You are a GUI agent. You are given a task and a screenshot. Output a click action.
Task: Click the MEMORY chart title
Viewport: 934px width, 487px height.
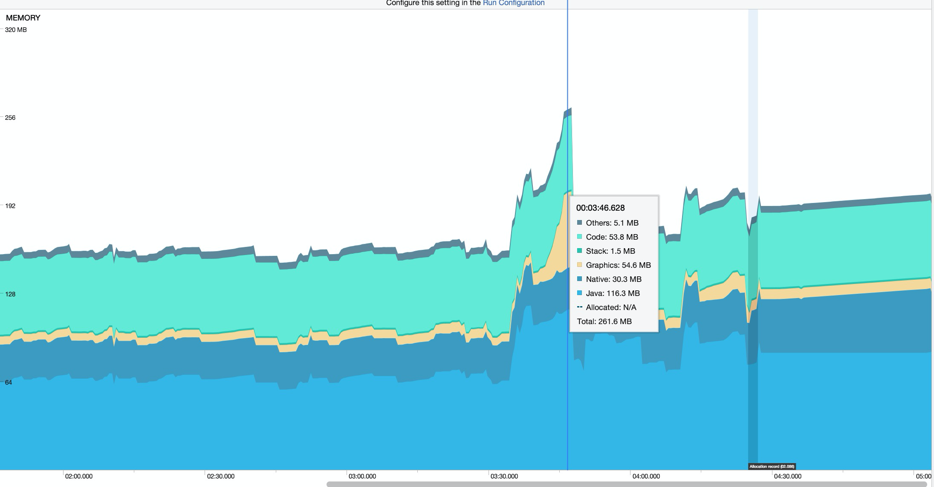click(x=23, y=18)
